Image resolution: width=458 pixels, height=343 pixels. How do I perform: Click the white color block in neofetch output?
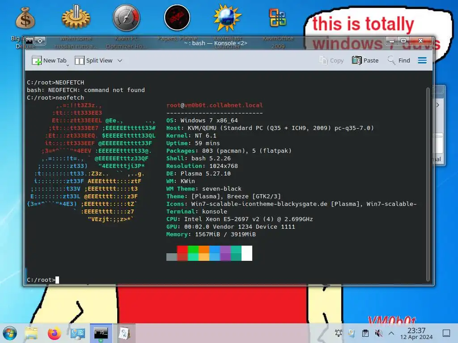pos(247,253)
